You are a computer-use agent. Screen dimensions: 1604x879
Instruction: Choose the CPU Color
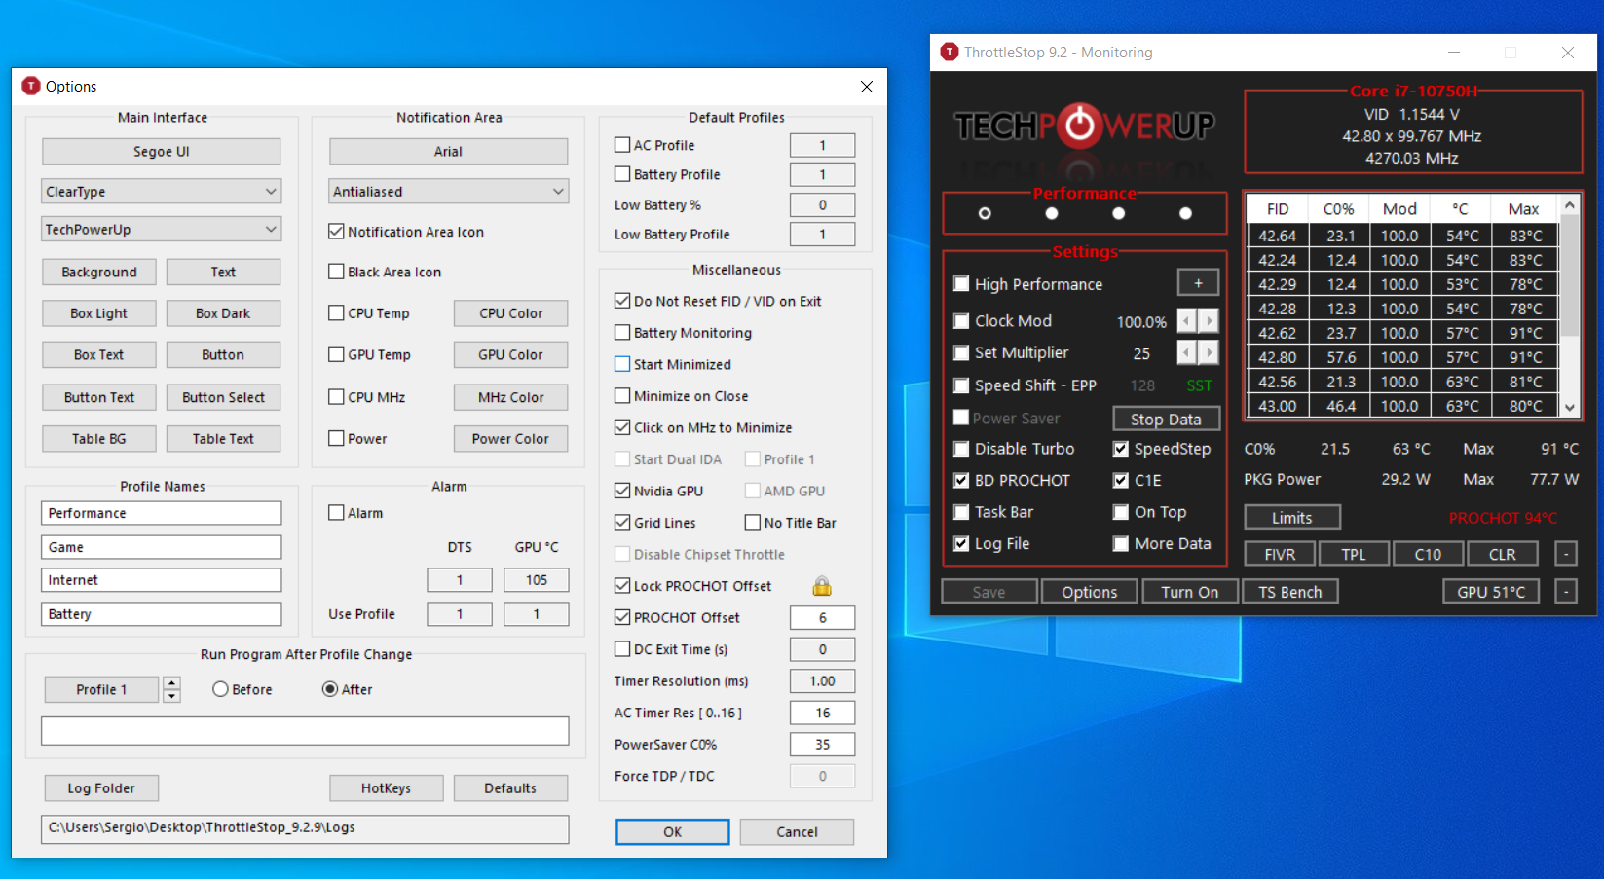(x=511, y=313)
